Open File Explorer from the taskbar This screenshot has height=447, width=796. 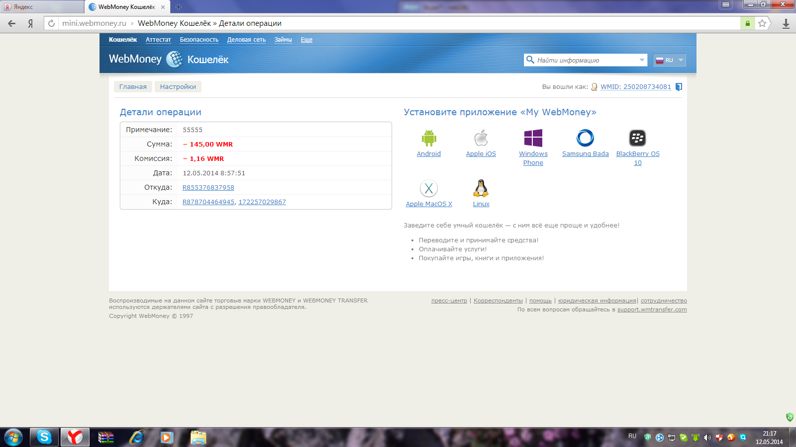click(x=198, y=437)
